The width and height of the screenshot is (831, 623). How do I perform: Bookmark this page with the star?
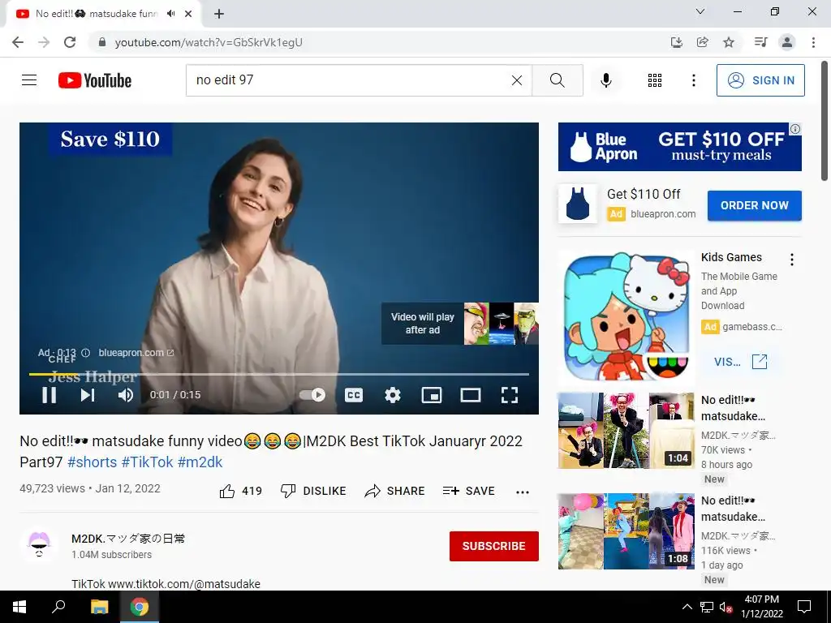(x=729, y=42)
